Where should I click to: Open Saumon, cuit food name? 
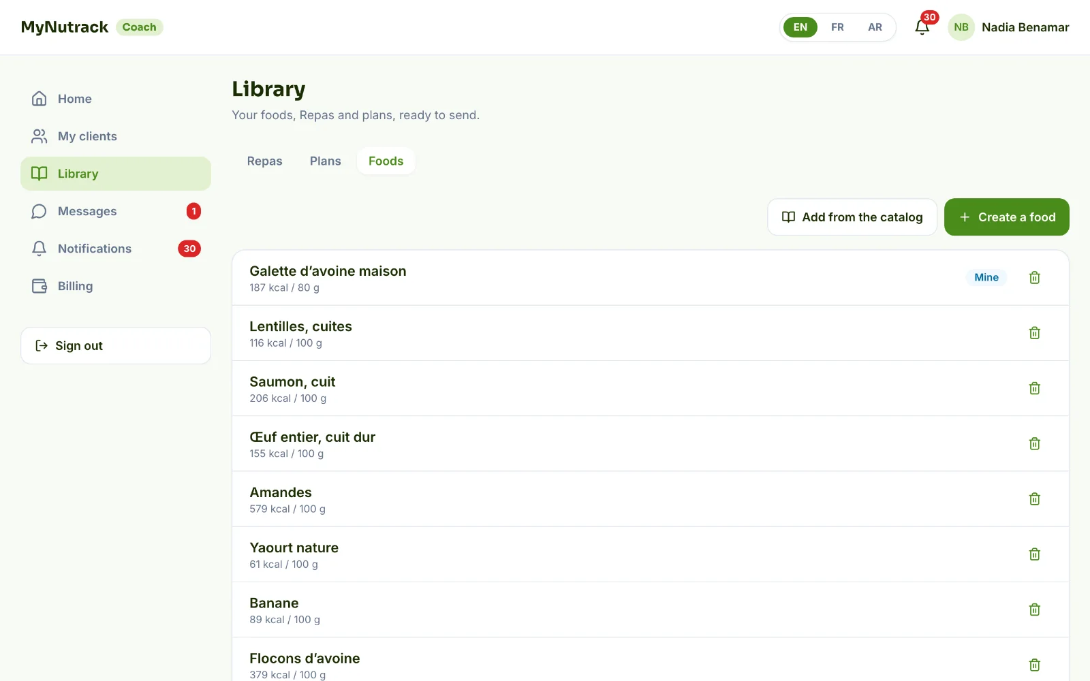[x=292, y=382]
